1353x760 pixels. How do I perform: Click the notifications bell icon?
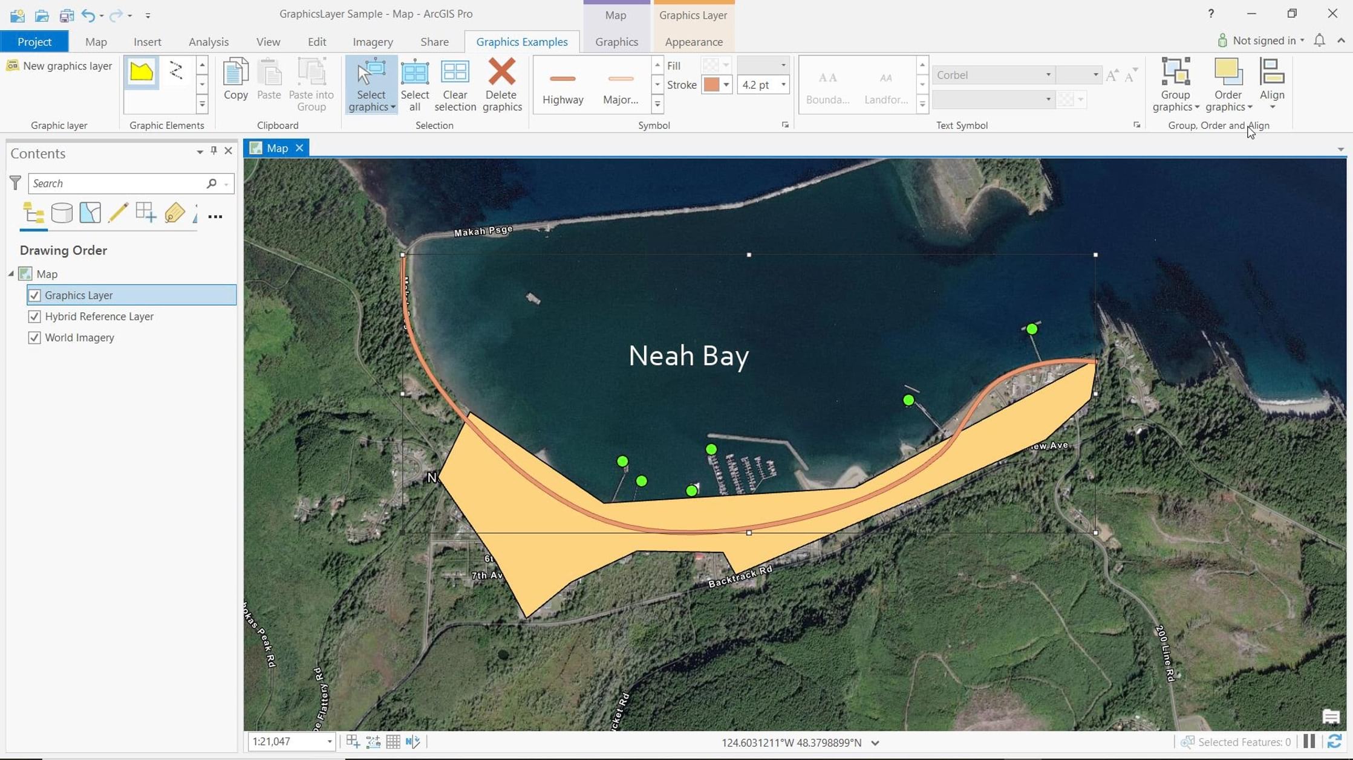click(1319, 40)
